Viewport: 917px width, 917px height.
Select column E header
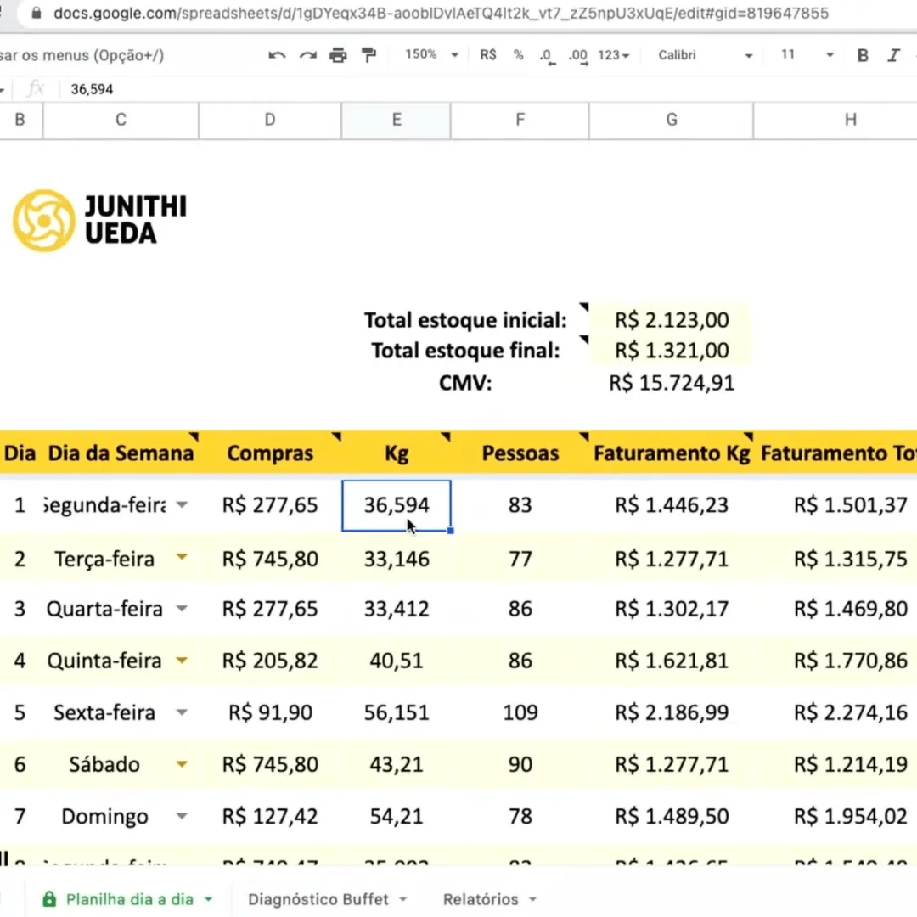point(396,120)
